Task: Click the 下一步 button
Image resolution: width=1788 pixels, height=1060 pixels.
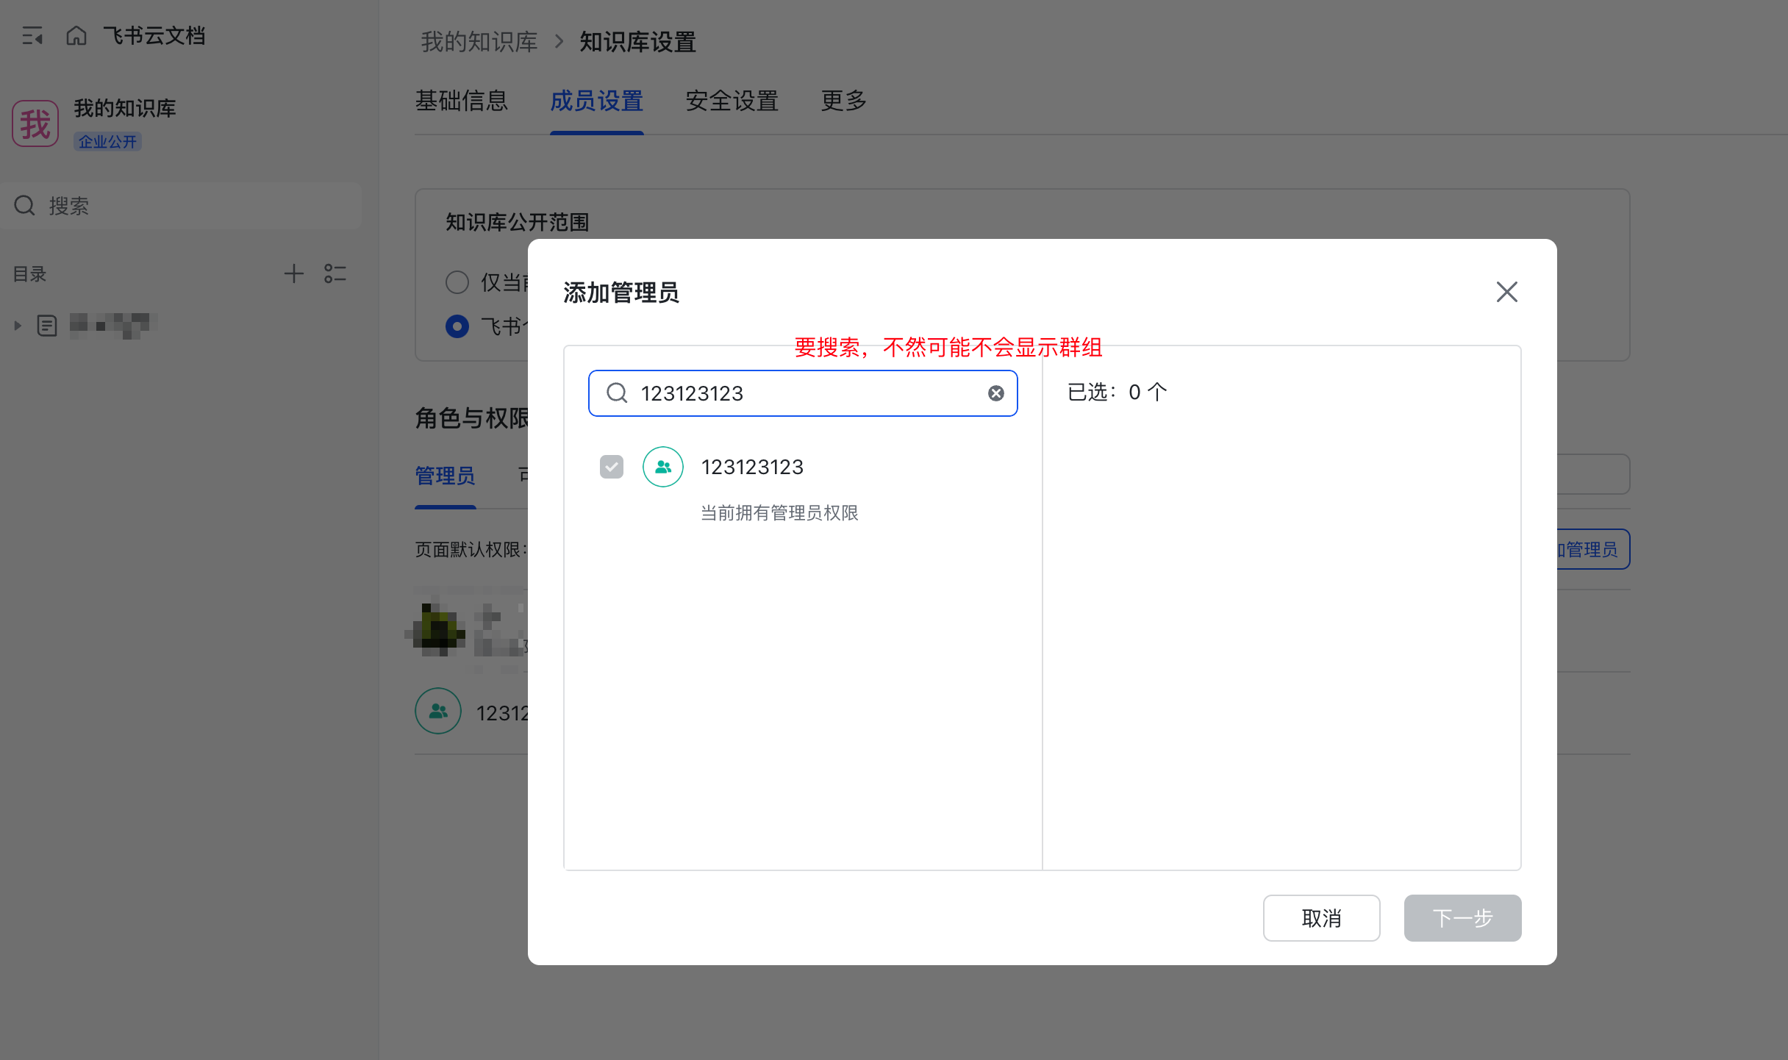Action: click(1462, 917)
